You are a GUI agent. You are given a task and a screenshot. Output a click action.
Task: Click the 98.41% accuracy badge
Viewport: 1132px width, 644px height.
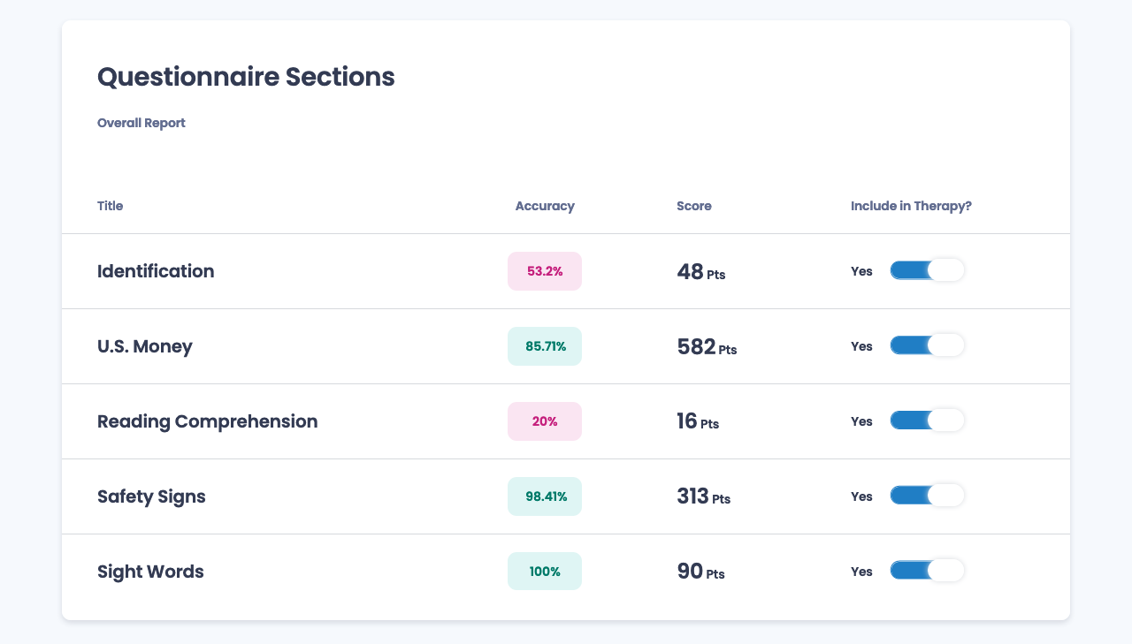pyautogui.click(x=545, y=496)
